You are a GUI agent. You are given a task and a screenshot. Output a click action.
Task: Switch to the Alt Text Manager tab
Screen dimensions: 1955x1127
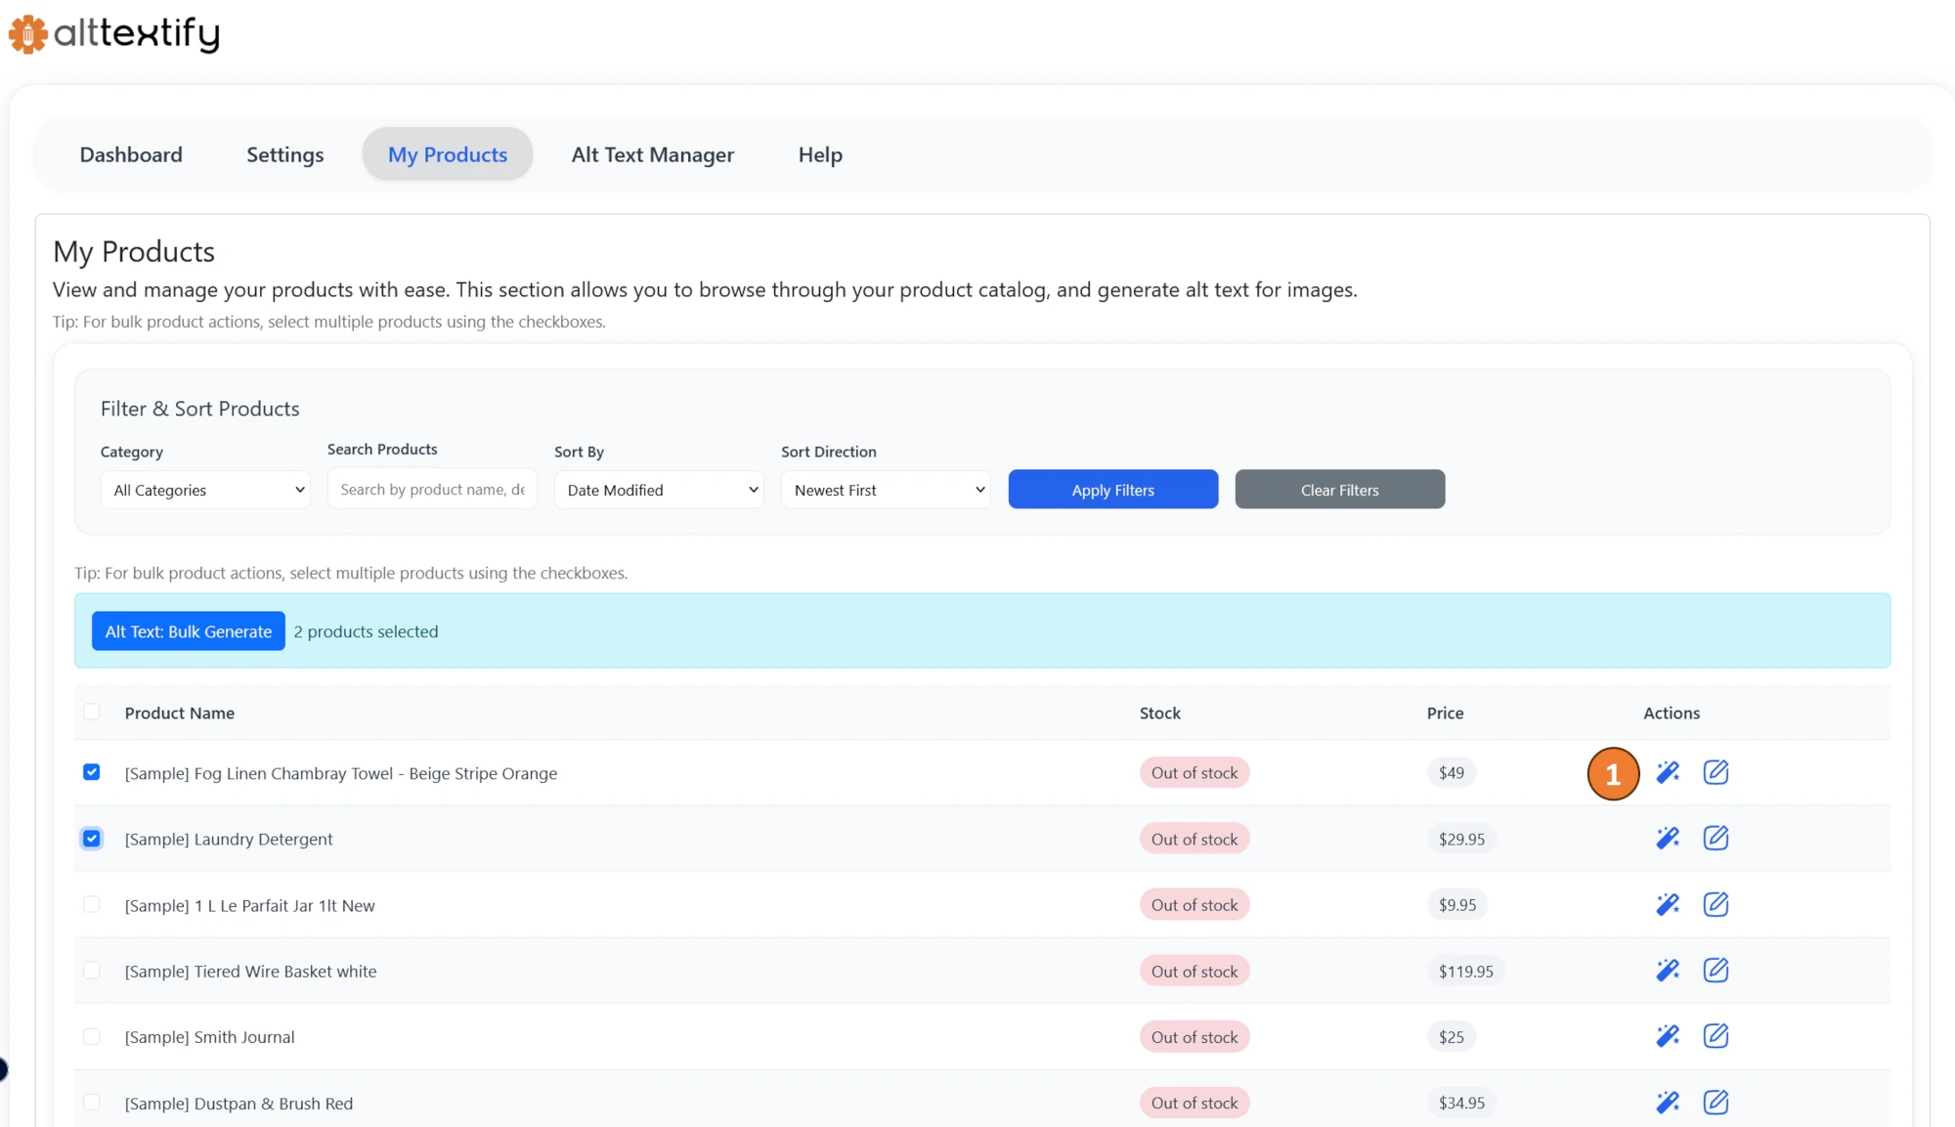coord(652,154)
